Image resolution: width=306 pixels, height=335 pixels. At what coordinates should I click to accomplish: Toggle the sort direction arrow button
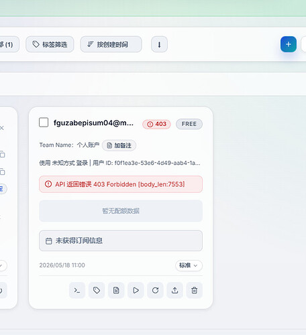(x=159, y=44)
